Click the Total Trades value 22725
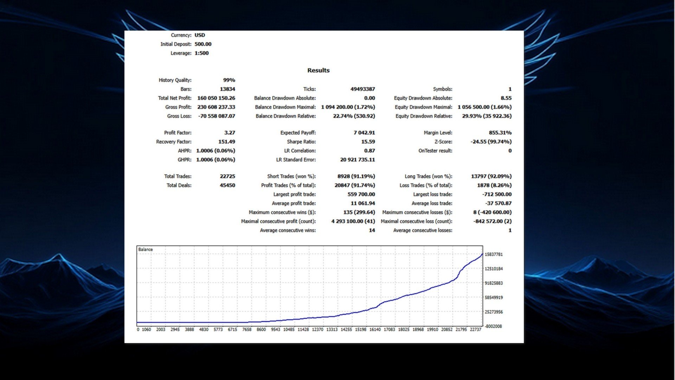This screenshot has height=380, width=675. click(x=227, y=176)
